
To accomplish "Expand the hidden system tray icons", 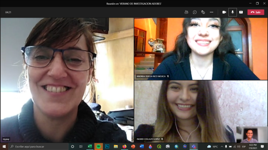I will pyautogui.click(x=222, y=146).
